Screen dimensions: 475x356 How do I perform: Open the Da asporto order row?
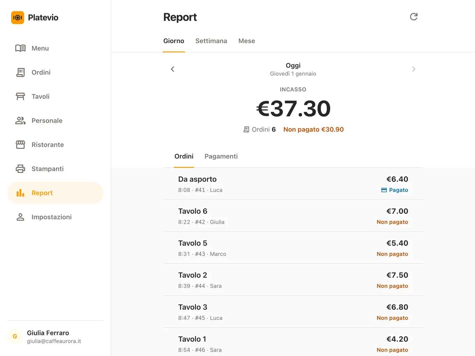pyautogui.click(x=293, y=184)
